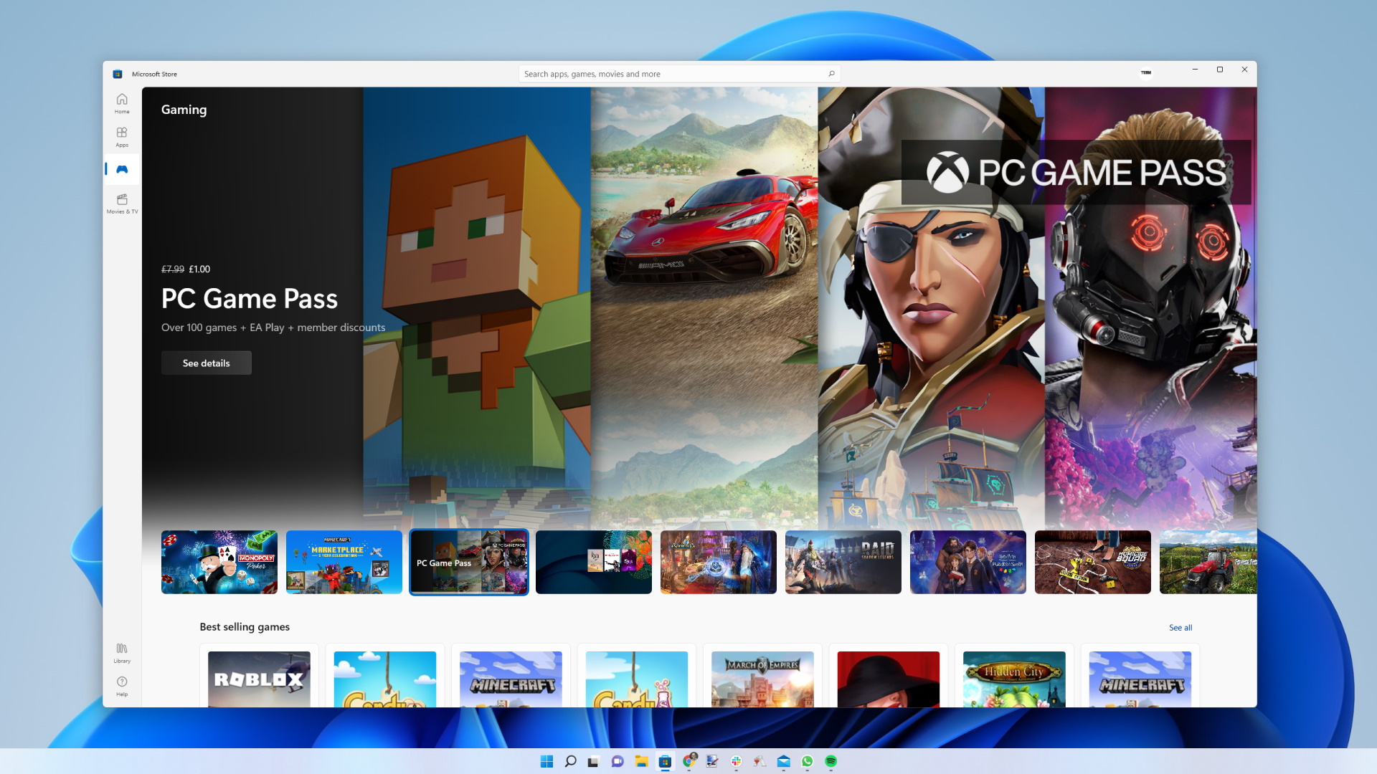Open the Help icon in sidebar
Image resolution: width=1377 pixels, height=774 pixels.
coord(122,686)
